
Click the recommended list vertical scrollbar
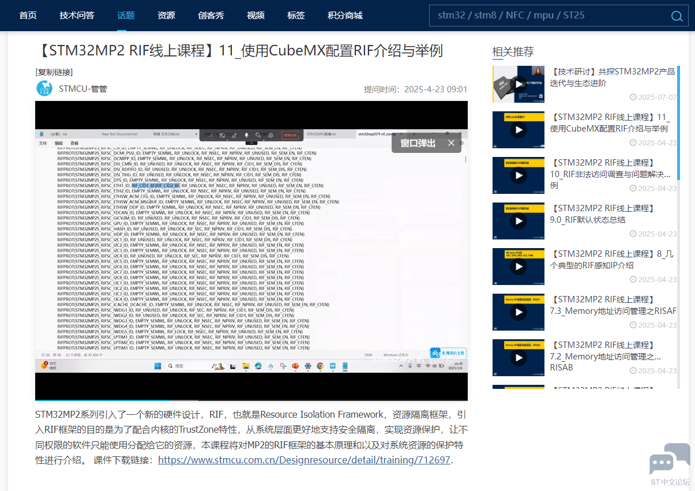click(x=678, y=227)
